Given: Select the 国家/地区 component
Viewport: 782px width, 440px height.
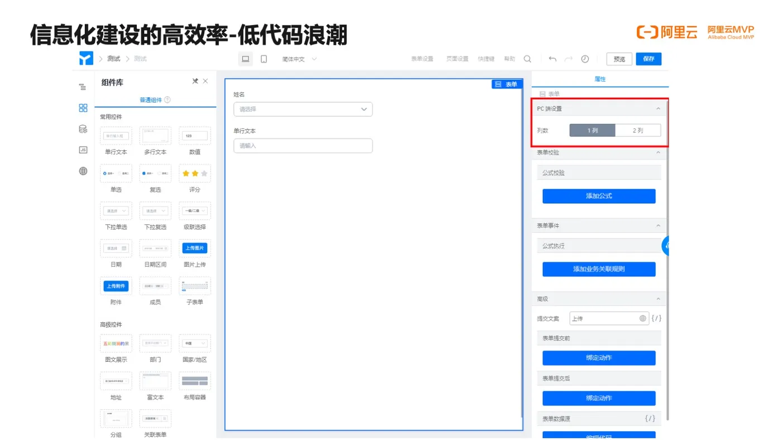Looking at the screenshot, I should pos(195,349).
